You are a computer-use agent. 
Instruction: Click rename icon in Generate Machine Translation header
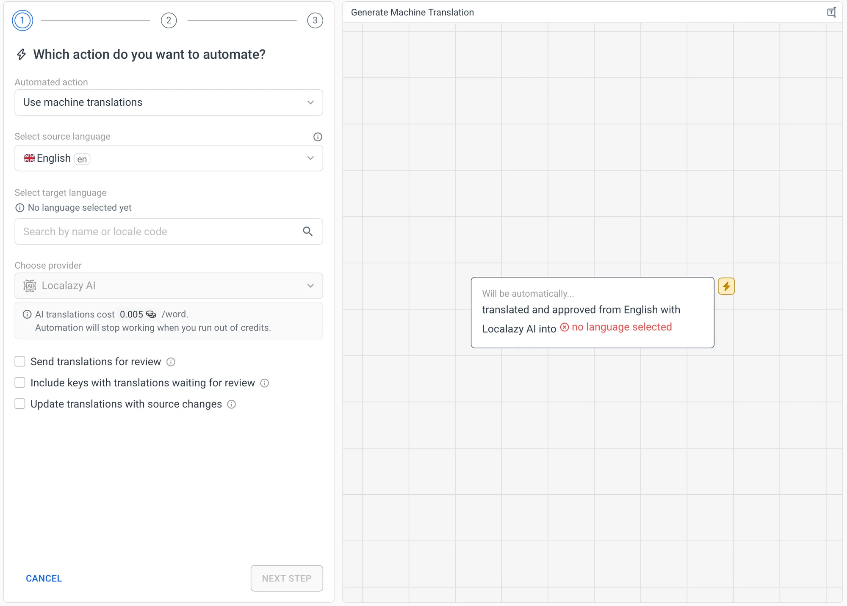click(832, 12)
